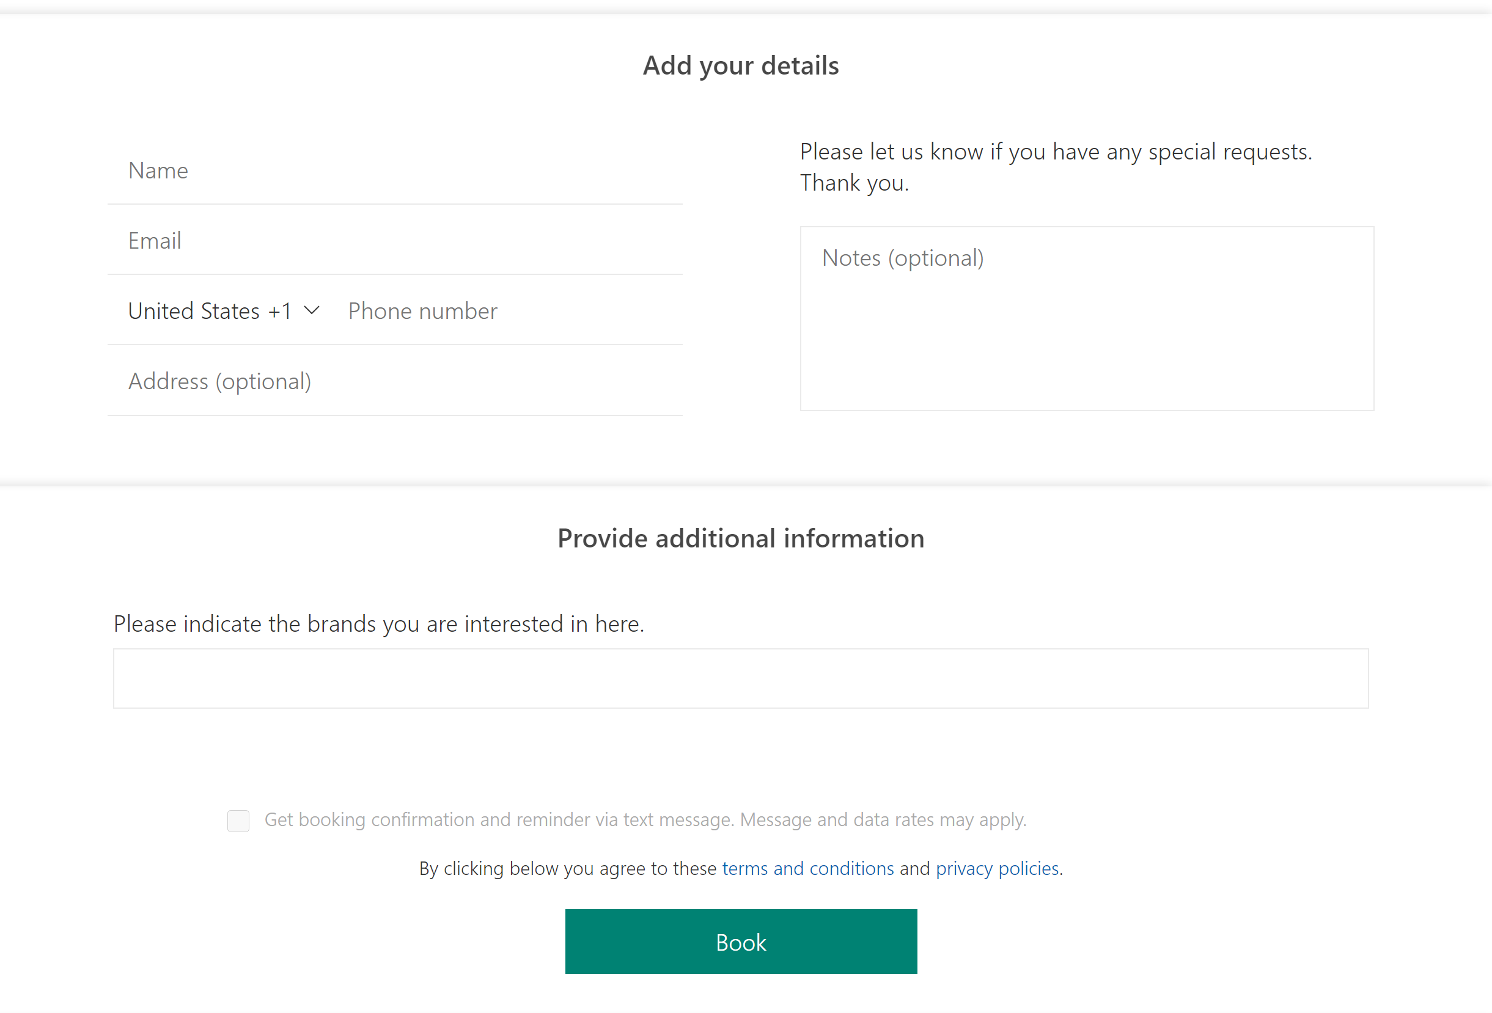Click 'Please indicate the brands' prompt text
The height and width of the screenshot is (1013, 1492).
pos(379,624)
